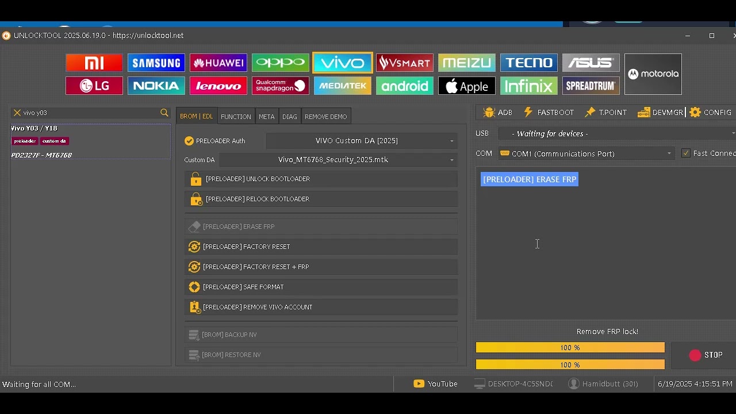This screenshot has width=736, height=414.
Task: Switch to the REMOVE DEMO tab
Action: pyautogui.click(x=326, y=116)
